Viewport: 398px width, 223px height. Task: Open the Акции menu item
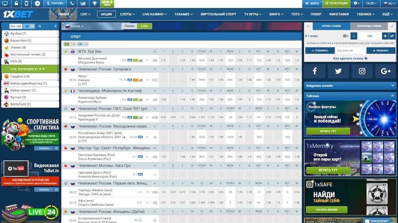coord(106,14)
